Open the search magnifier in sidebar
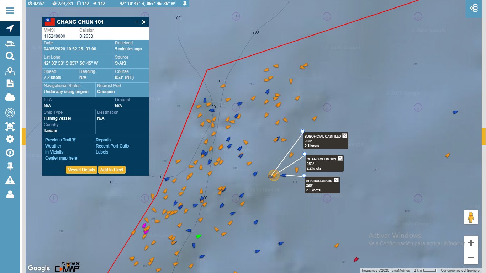Screen dimensions: 486x273 (10, 56)
